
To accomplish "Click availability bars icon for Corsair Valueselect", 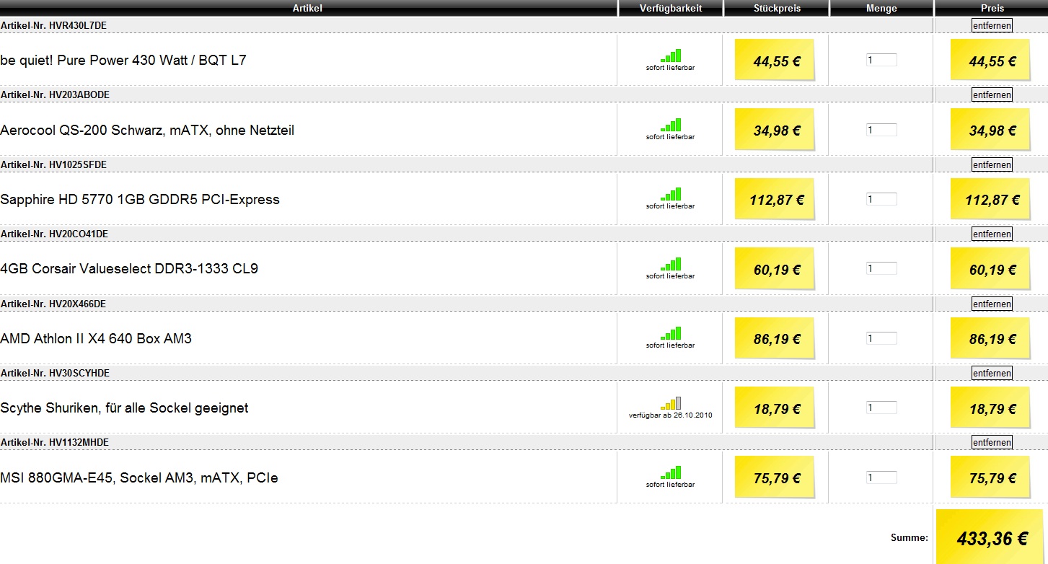I will (x=671, y=265).
